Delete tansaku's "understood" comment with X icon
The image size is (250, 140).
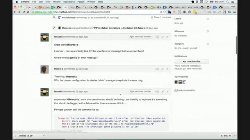(x=167, y=92)
